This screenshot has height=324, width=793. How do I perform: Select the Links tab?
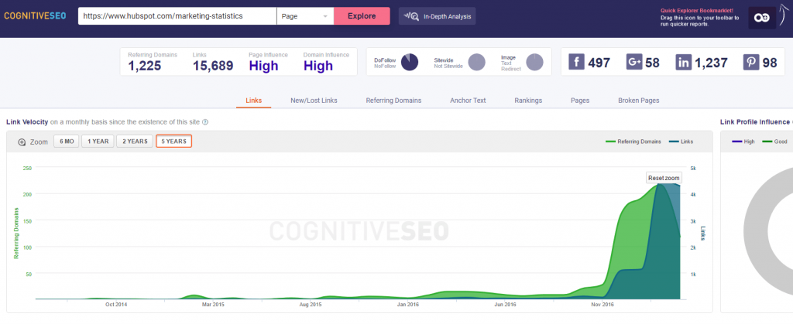pos(254,101)
